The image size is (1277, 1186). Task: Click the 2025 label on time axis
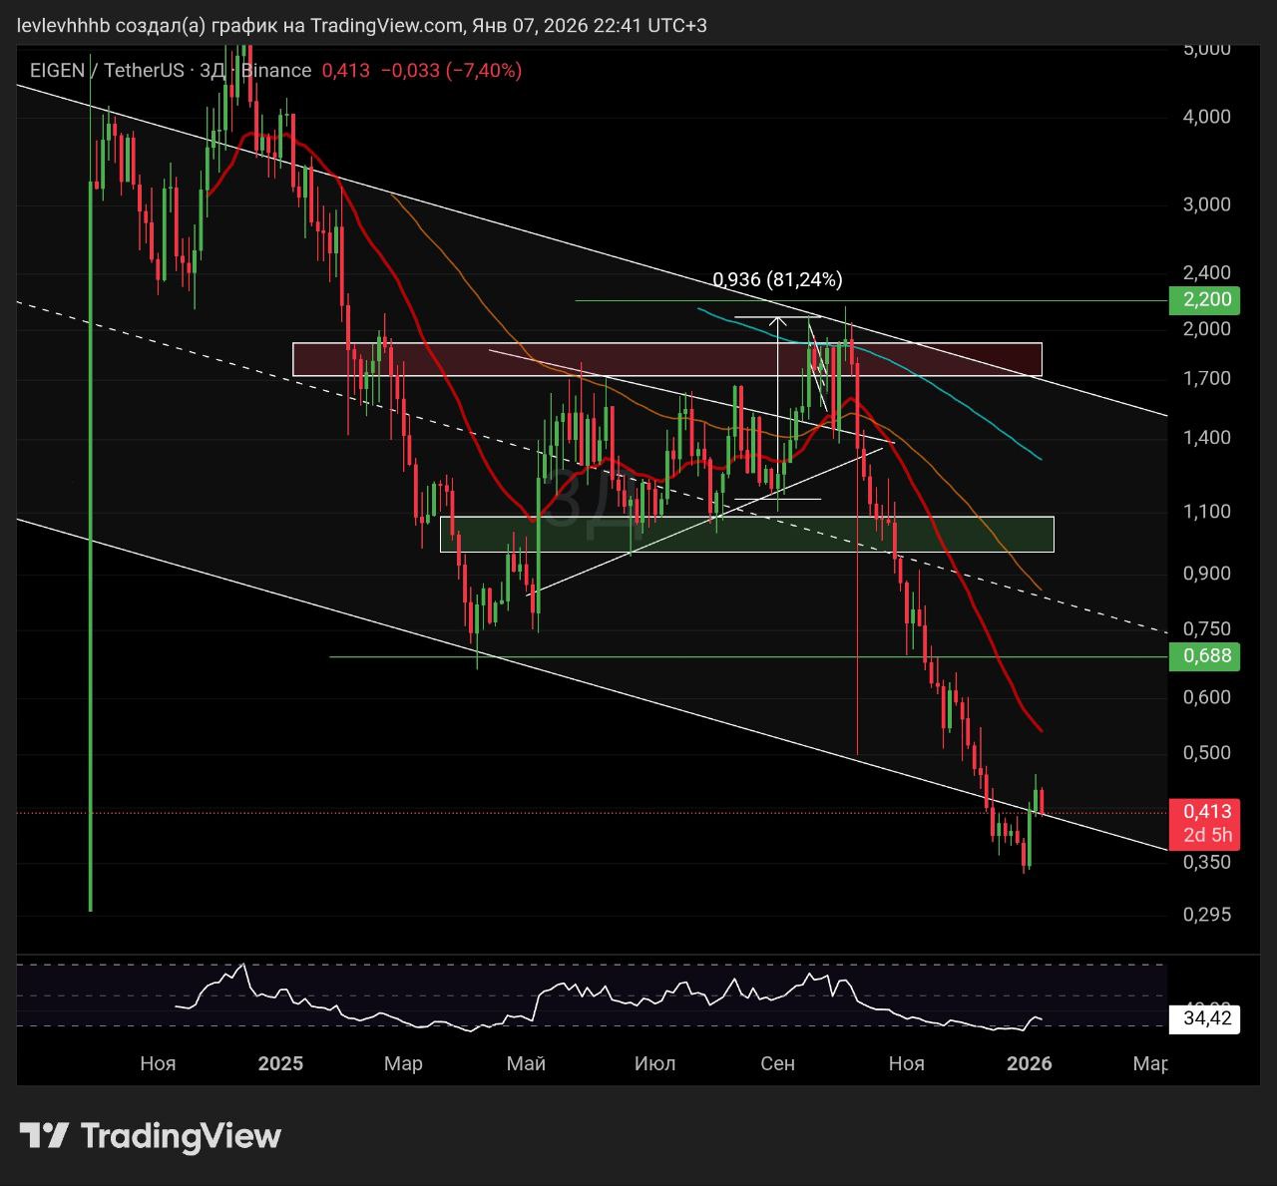coord(280,1063)
